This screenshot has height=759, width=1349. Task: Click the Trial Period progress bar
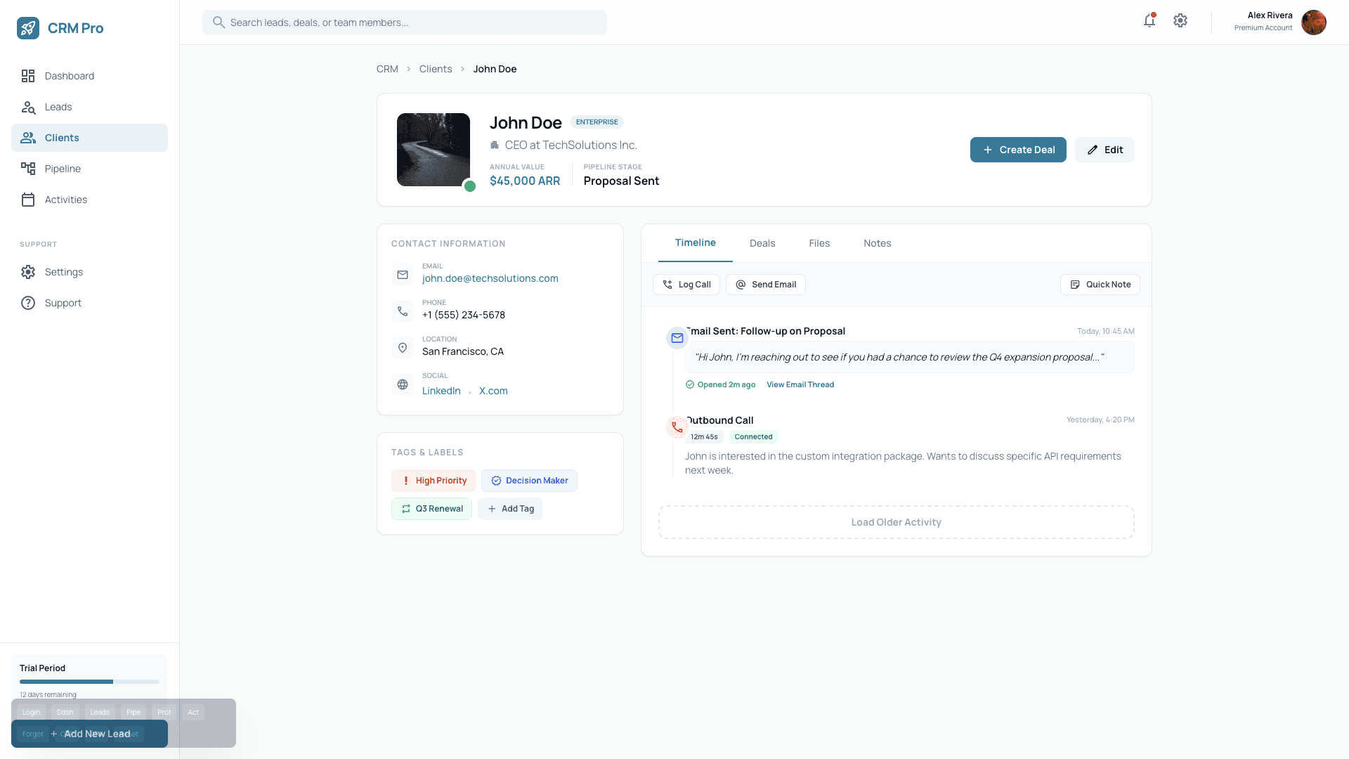click(x=89, y=682)
